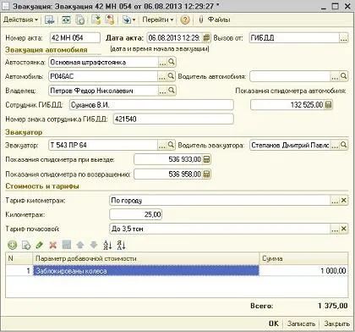This screenshot has width=355, height=332.
Task: Open selection for Вызов от ellipsis button
Action: coord(343,38)
